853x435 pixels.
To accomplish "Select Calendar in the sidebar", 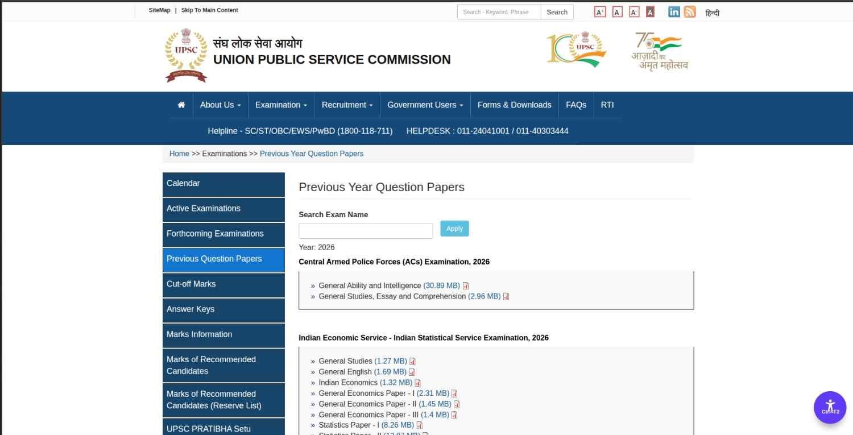I will (x=223, y=184).
